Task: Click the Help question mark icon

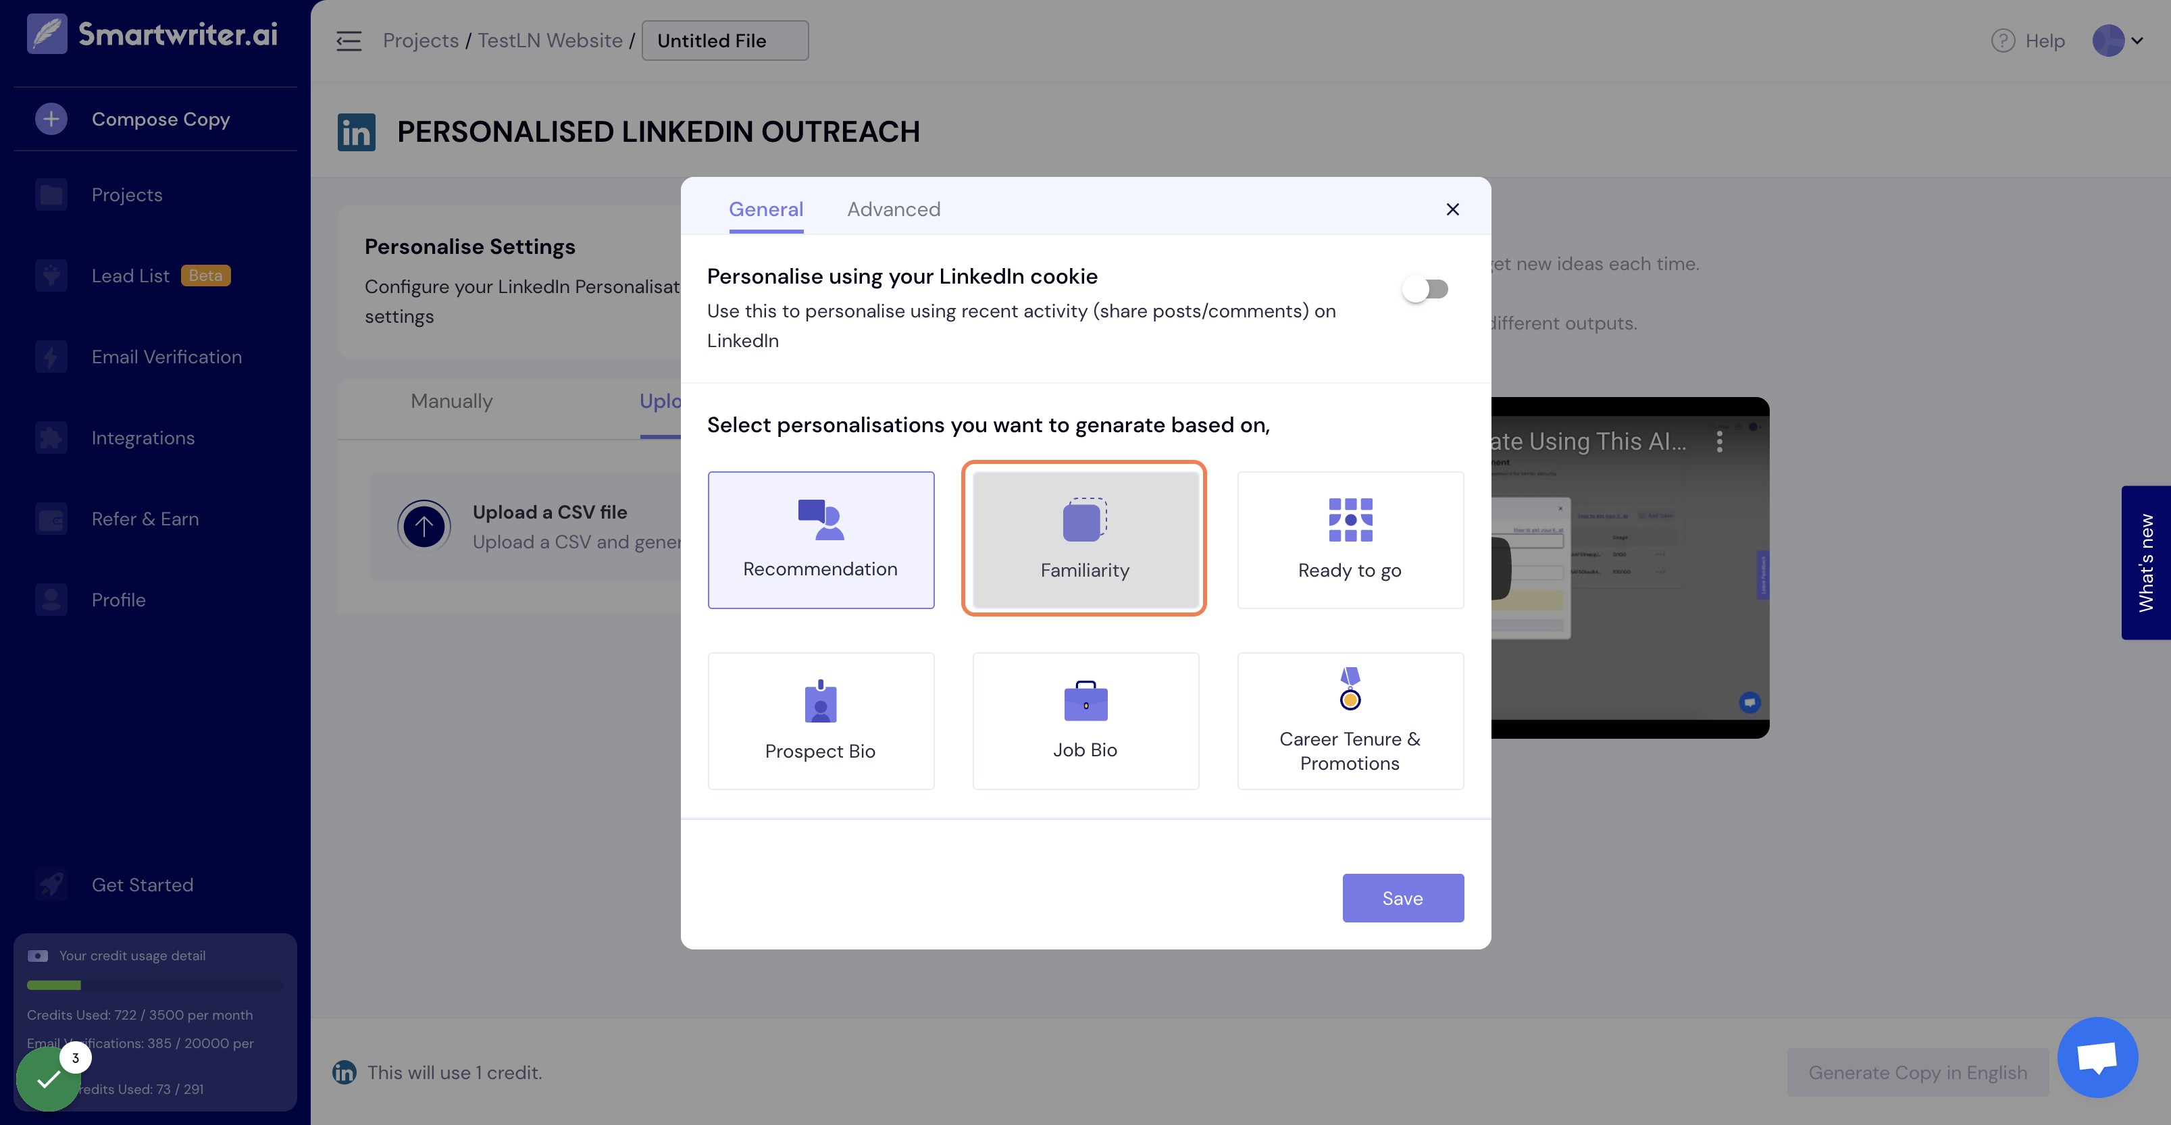Action: point(2002,41)
